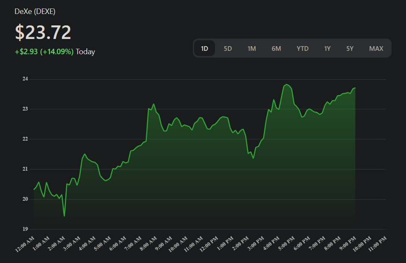Click the 24 y-axis value label
The image size is (406, 263).
pyautogui.click(x=25, y=79)
